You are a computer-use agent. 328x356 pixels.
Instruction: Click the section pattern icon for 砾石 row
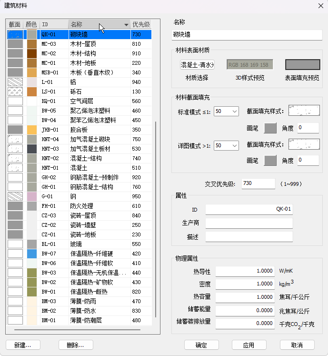[x=15, y=92]
